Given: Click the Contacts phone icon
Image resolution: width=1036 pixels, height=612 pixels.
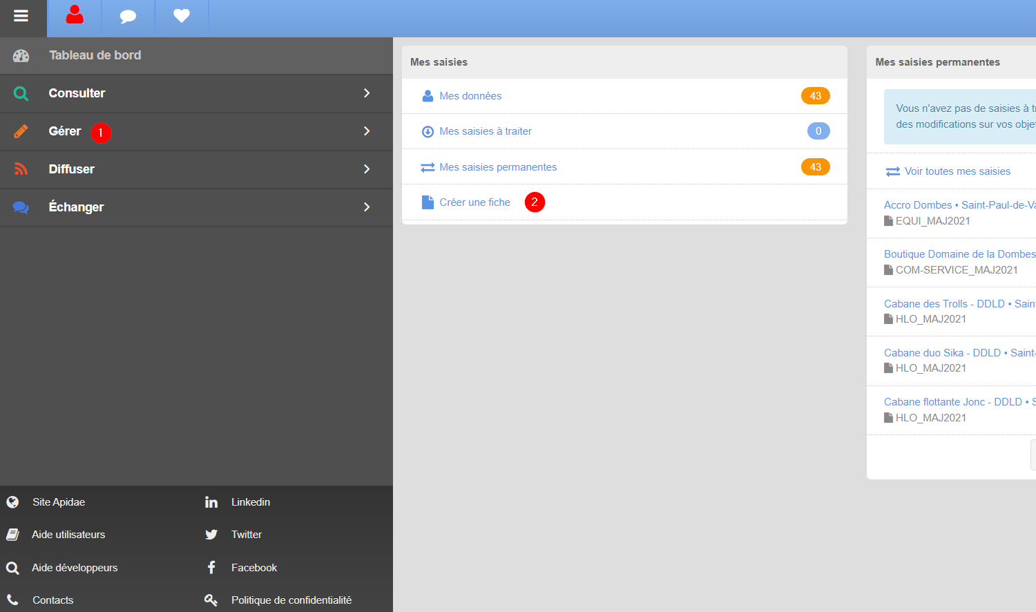Looking at the screenshot, I should pyautogui.click(x=12, y=600).
